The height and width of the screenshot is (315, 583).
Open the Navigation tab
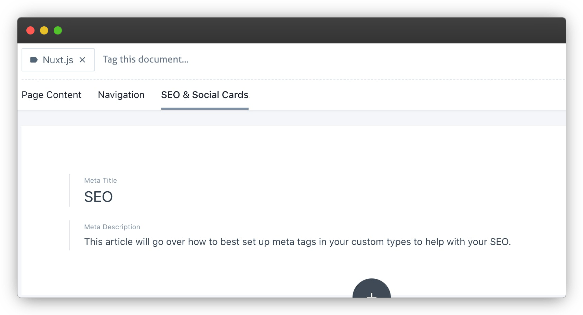click(121, 95)
